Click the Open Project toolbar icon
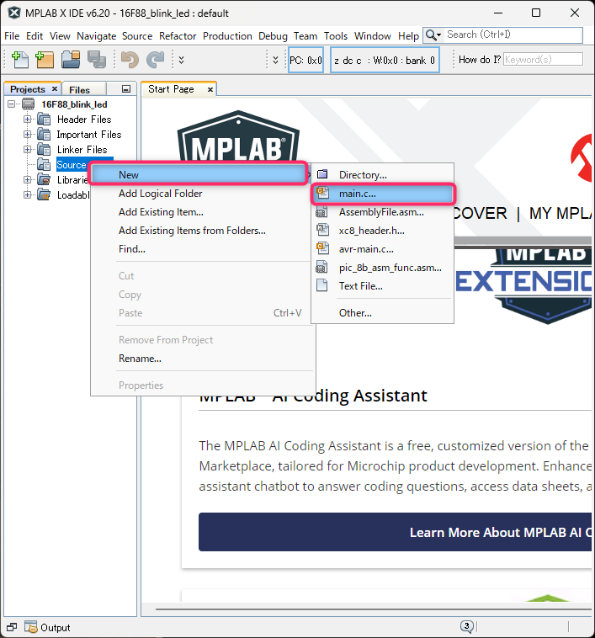Viewport: 595px width, 638px height. click(x=71, y=60)
